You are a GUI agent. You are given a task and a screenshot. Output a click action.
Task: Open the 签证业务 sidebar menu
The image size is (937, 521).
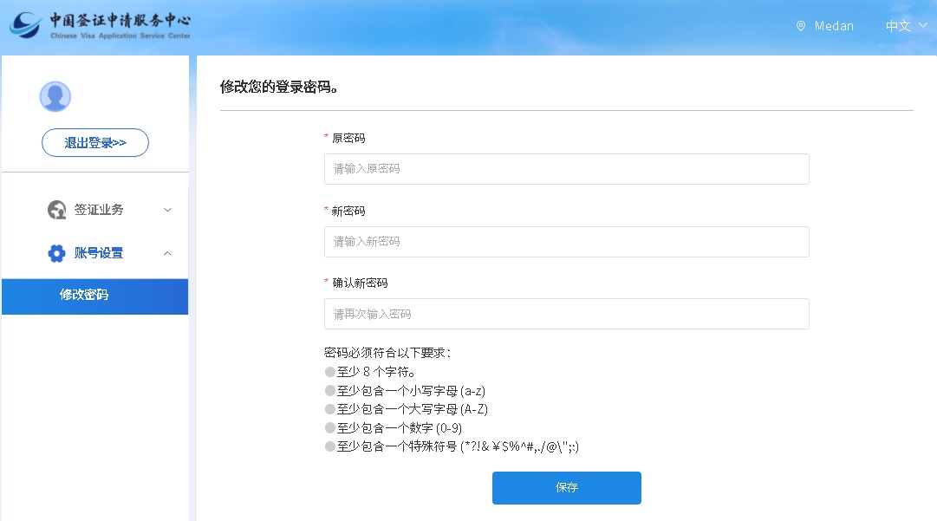99,210
